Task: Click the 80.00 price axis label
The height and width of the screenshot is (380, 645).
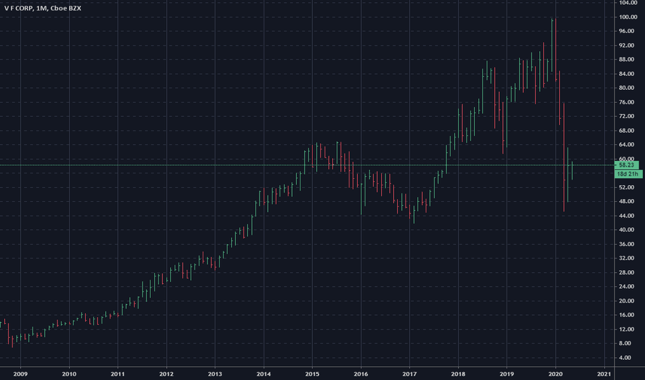Action: pyautogui.click(x=626, y=88)
